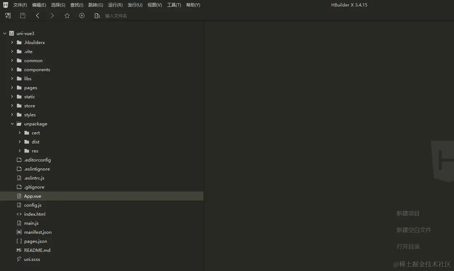Open the 工具(T) menu
Image resolution: width=454 pixels, height=271 pixels.
(174, 5)
